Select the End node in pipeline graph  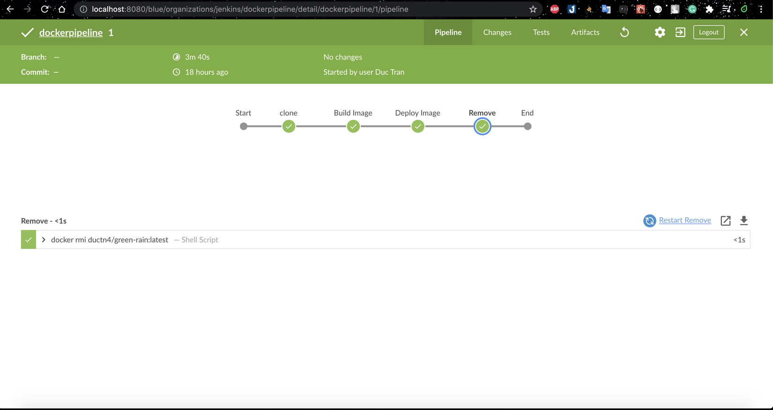coord(528,126)
